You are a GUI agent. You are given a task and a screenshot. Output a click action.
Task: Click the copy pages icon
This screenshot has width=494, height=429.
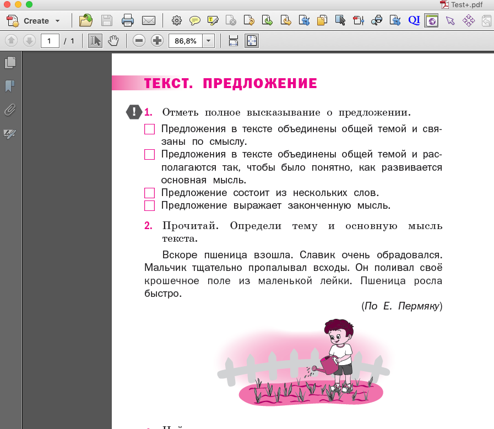point(322,21)
